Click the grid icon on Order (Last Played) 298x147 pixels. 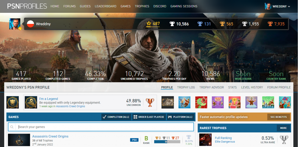point(135,117)
